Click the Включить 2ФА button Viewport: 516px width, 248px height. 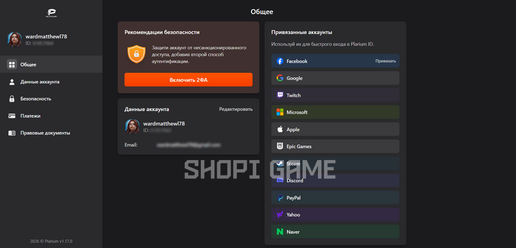point(188,80)
